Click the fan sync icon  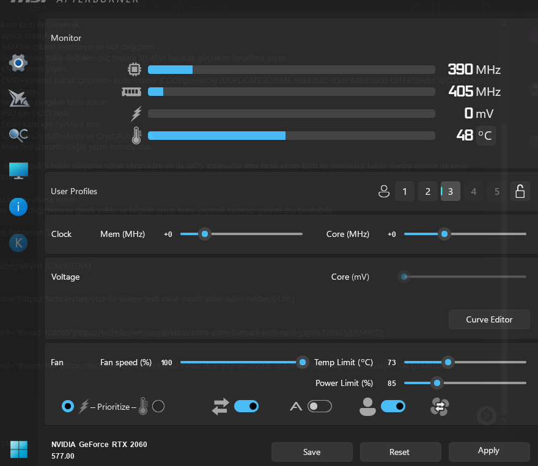[440, 407]
